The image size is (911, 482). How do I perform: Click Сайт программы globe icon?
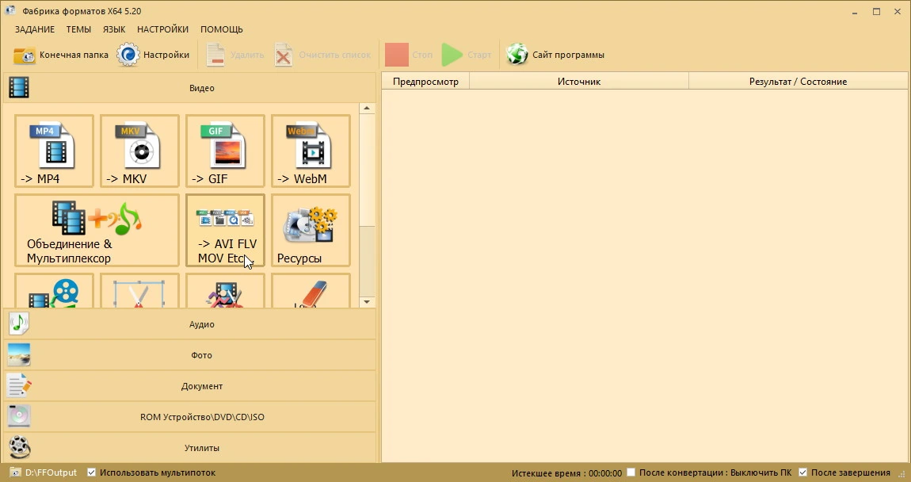click(x=516, y=55)
